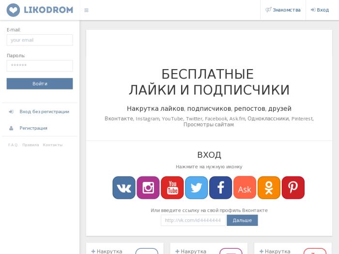Open Вход без регистрации link
This screenshot has width=339, height=254.
pos(44,112)
